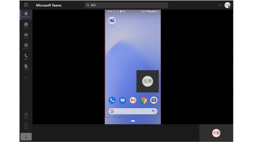
Task: Click the Google search bar on phone
Action: (133, 111)
